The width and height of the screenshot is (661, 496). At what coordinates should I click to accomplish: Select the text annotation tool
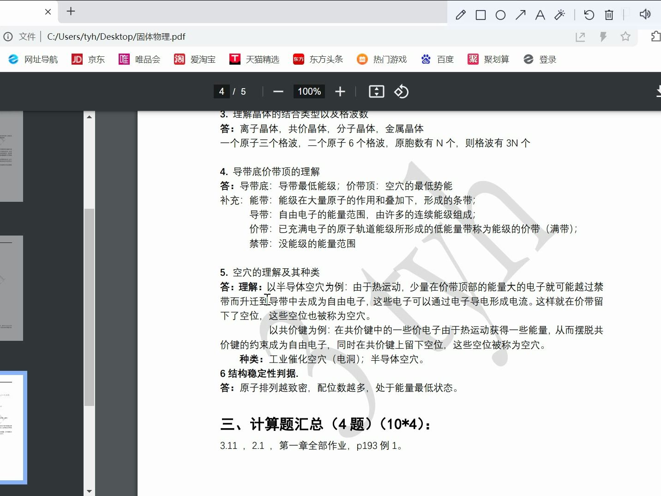click(540, 15)
